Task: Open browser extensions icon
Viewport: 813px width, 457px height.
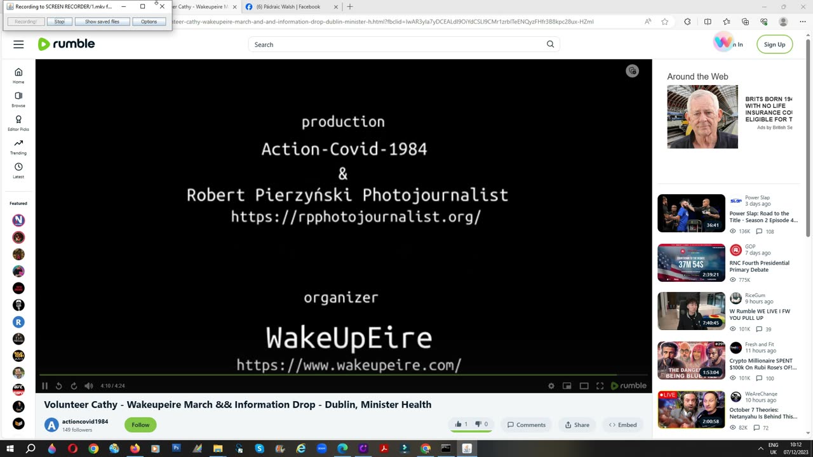Action: pos(687,22)
